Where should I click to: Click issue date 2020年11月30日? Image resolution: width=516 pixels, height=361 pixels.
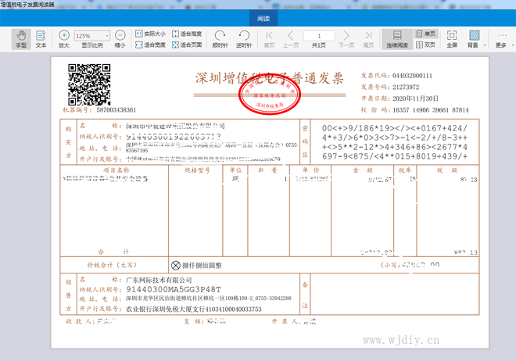point(415,98)
